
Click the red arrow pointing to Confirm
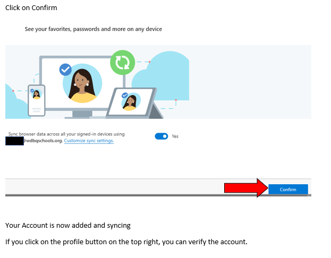[244, 188]
